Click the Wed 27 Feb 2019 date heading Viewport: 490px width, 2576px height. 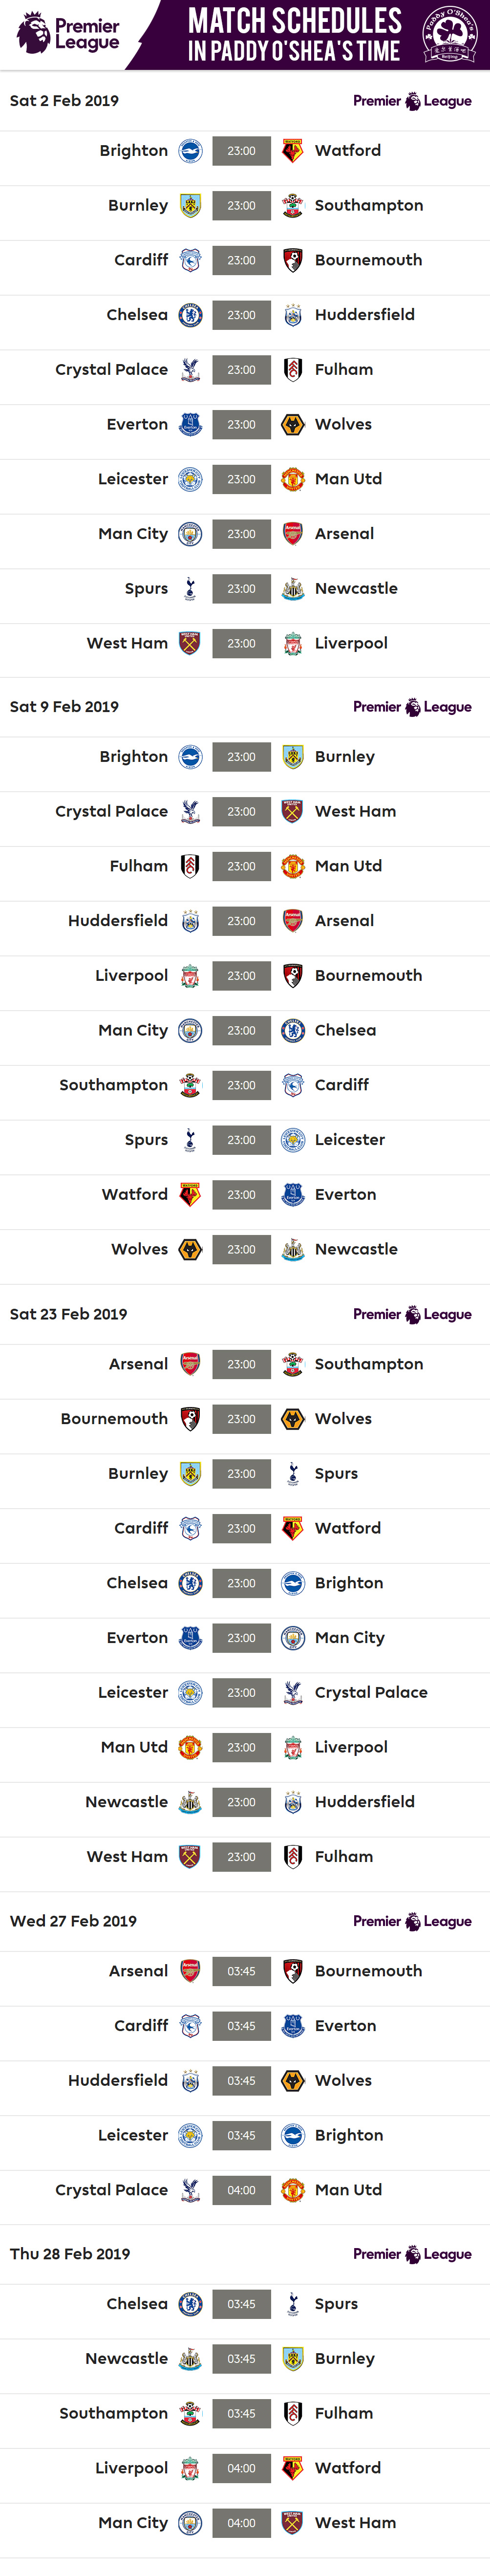pos(73,1921)
